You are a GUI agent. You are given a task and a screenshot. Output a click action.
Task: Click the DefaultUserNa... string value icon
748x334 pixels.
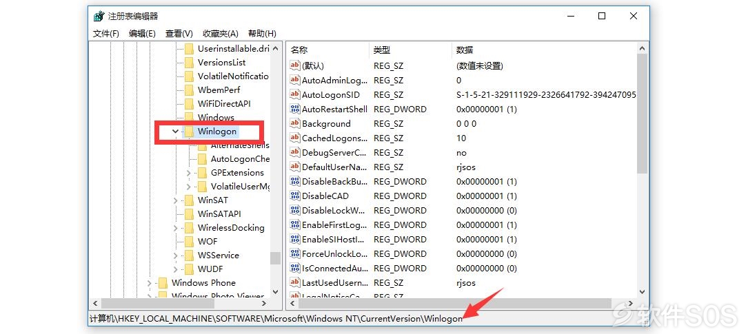(295, 167)
